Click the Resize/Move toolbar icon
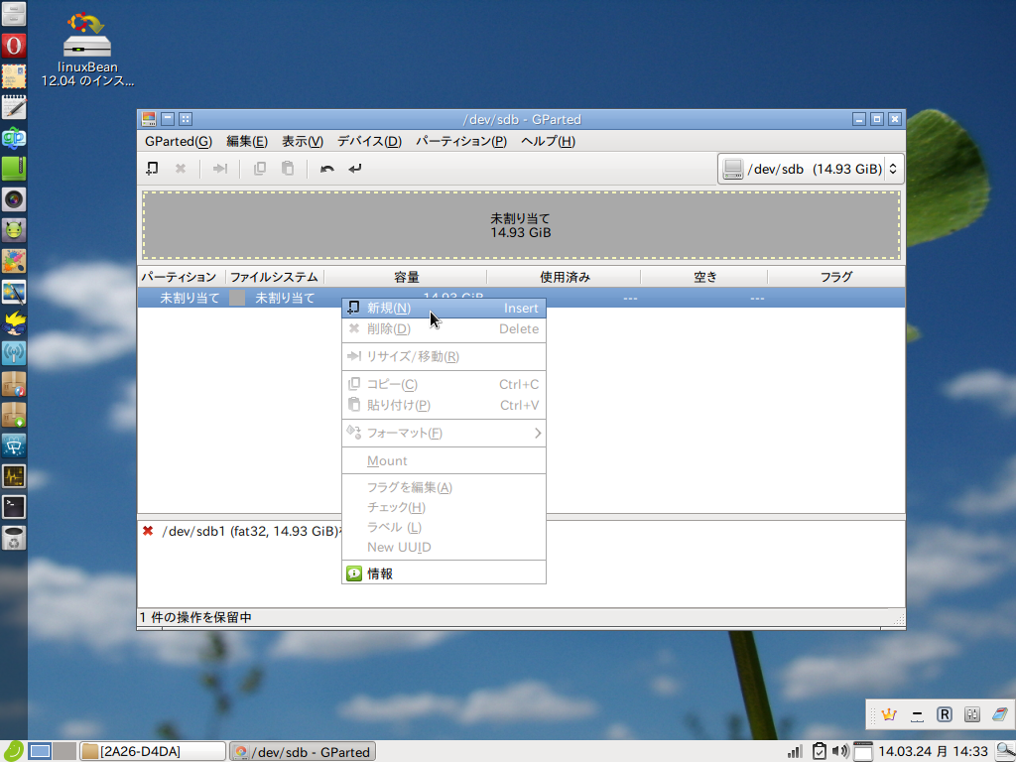The image size is (1016, 762). pyautogui.click(x=220, y=169)
